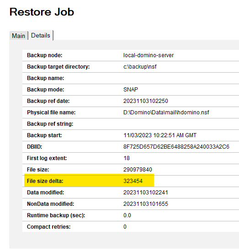Image resolution: width=239 pixels, height=252 pixels.
Task: Select the SNAP backup mode value
Action: click(x=131, y=90)
